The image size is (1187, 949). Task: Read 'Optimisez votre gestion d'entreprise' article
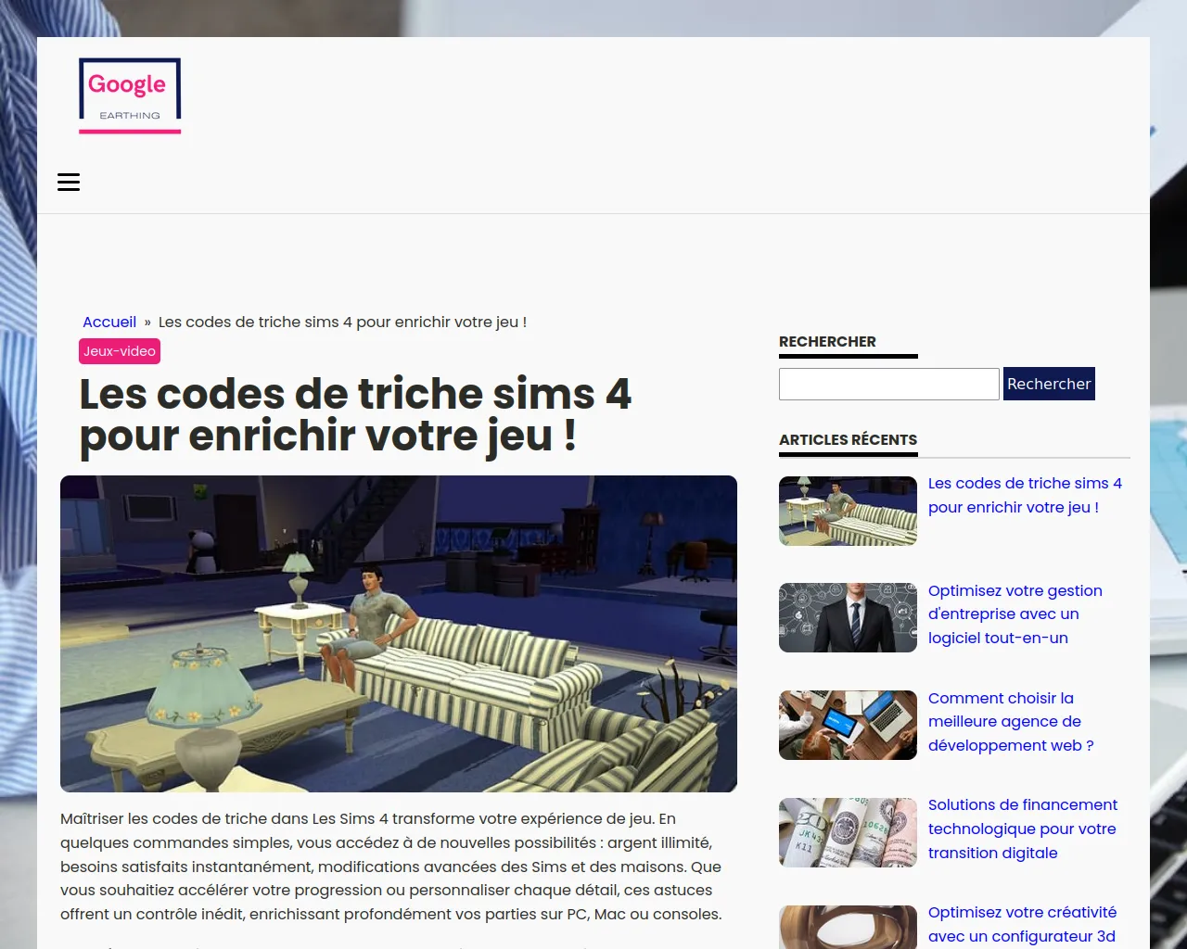pos(1015,614)
